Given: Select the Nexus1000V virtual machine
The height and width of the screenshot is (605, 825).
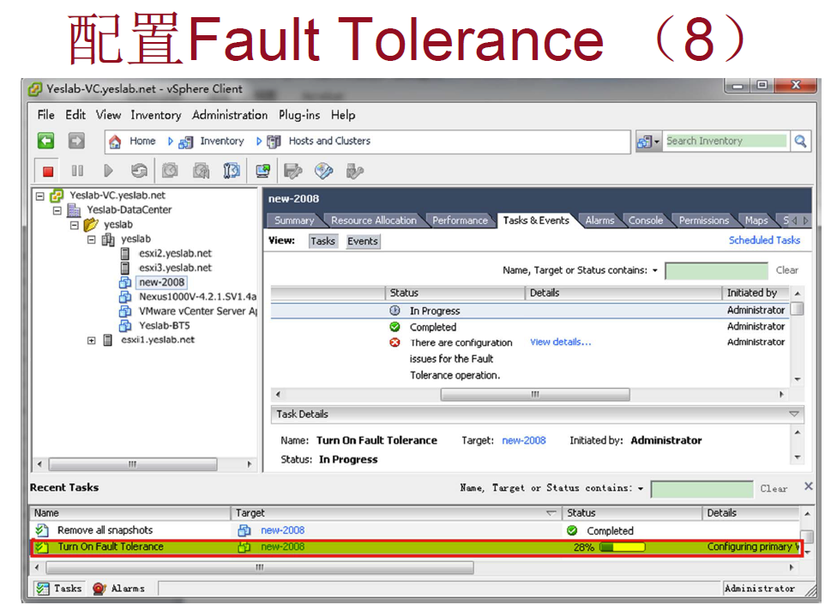Looking at the screenshot, I should [x=197, y=296].
